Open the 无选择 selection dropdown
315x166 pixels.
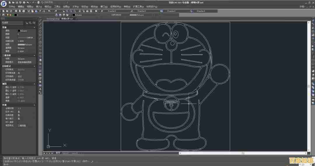(12, 22)
